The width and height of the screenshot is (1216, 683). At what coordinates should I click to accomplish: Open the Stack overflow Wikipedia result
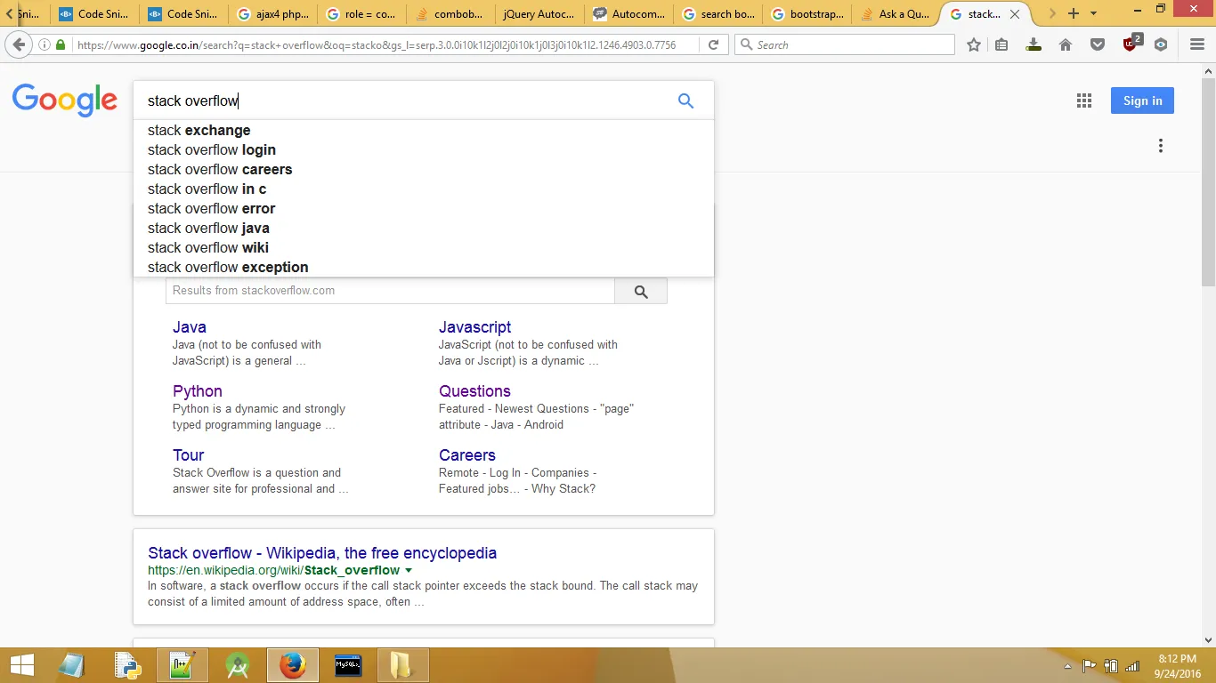(x=322, y=553)
